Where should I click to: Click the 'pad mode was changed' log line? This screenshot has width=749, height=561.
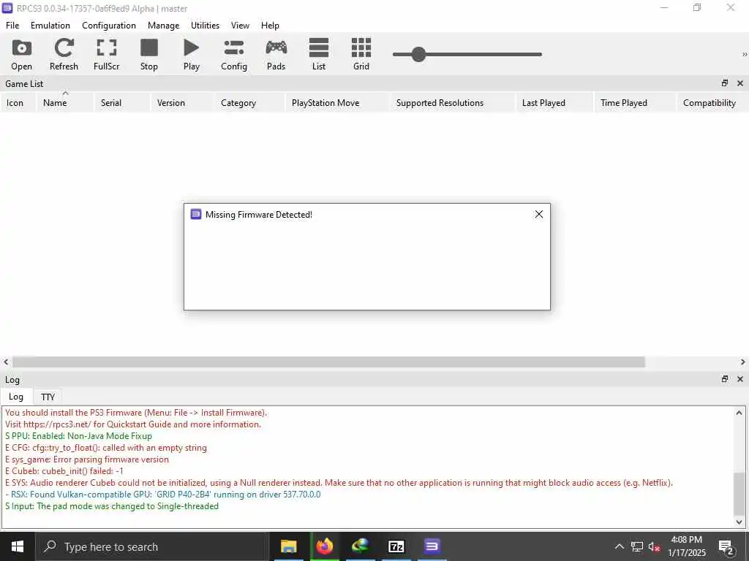[x=112, y=506]
